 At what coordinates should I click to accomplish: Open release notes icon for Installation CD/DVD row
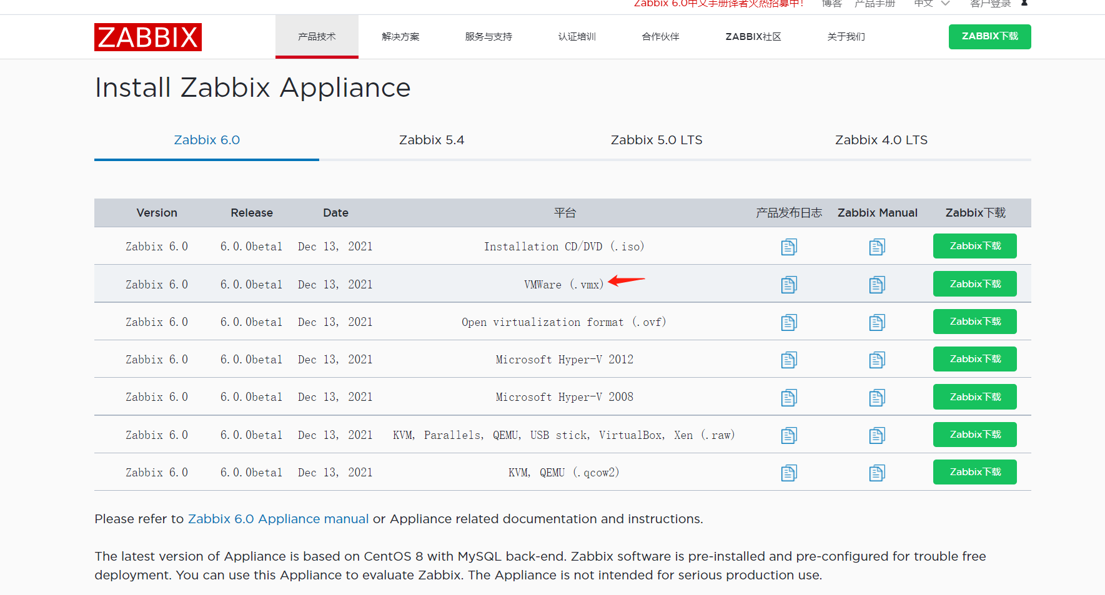pyautogui.click(x=788, y=246)
